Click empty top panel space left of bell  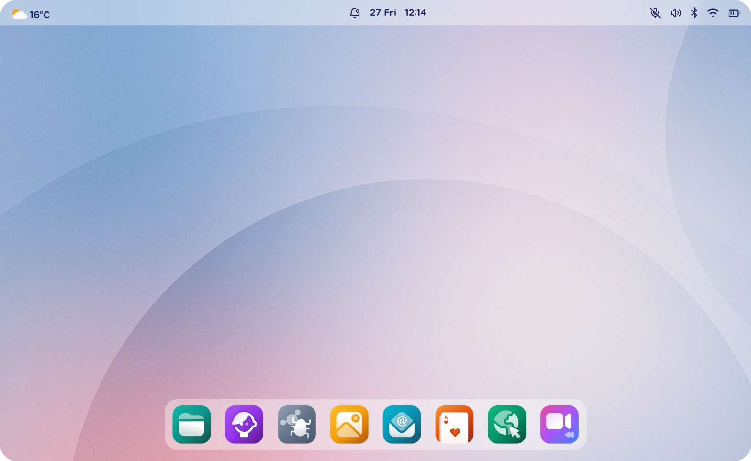215,13
